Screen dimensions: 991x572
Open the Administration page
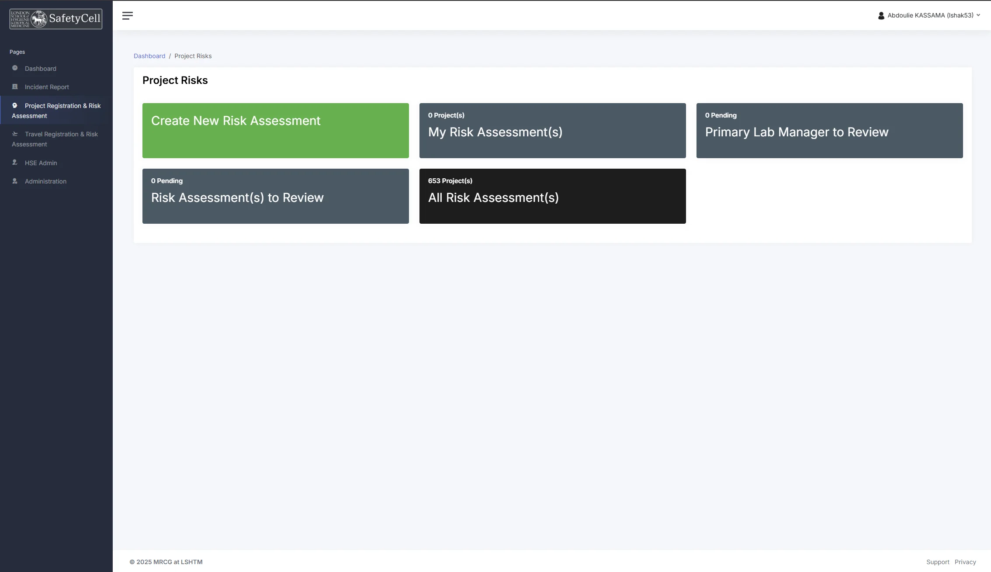coord(45,181)
